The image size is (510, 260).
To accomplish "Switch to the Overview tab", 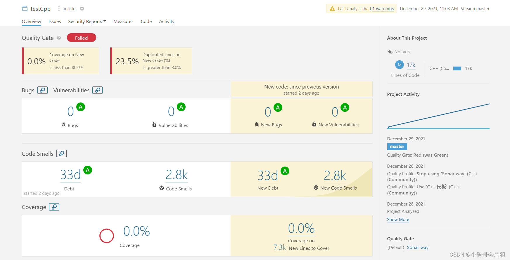I will 31,22.
